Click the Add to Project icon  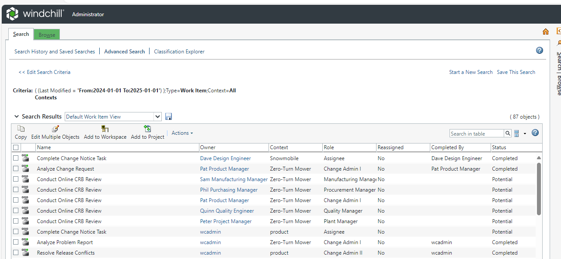(x=147, y=131)
